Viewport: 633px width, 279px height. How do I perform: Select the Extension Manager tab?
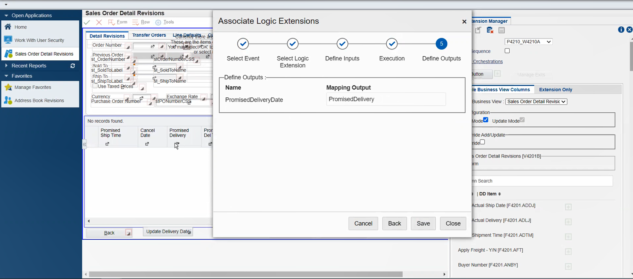pyautogui.click(x=490, y=21)
